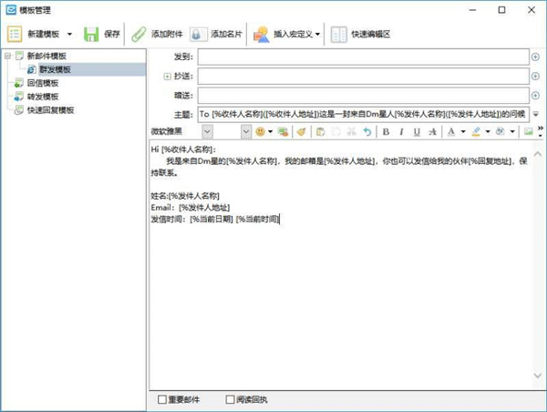This screenshot has height=412, width=547.
Task: Collapse the new mail template (新邮件模板) tree node
Action: (8, 57)
